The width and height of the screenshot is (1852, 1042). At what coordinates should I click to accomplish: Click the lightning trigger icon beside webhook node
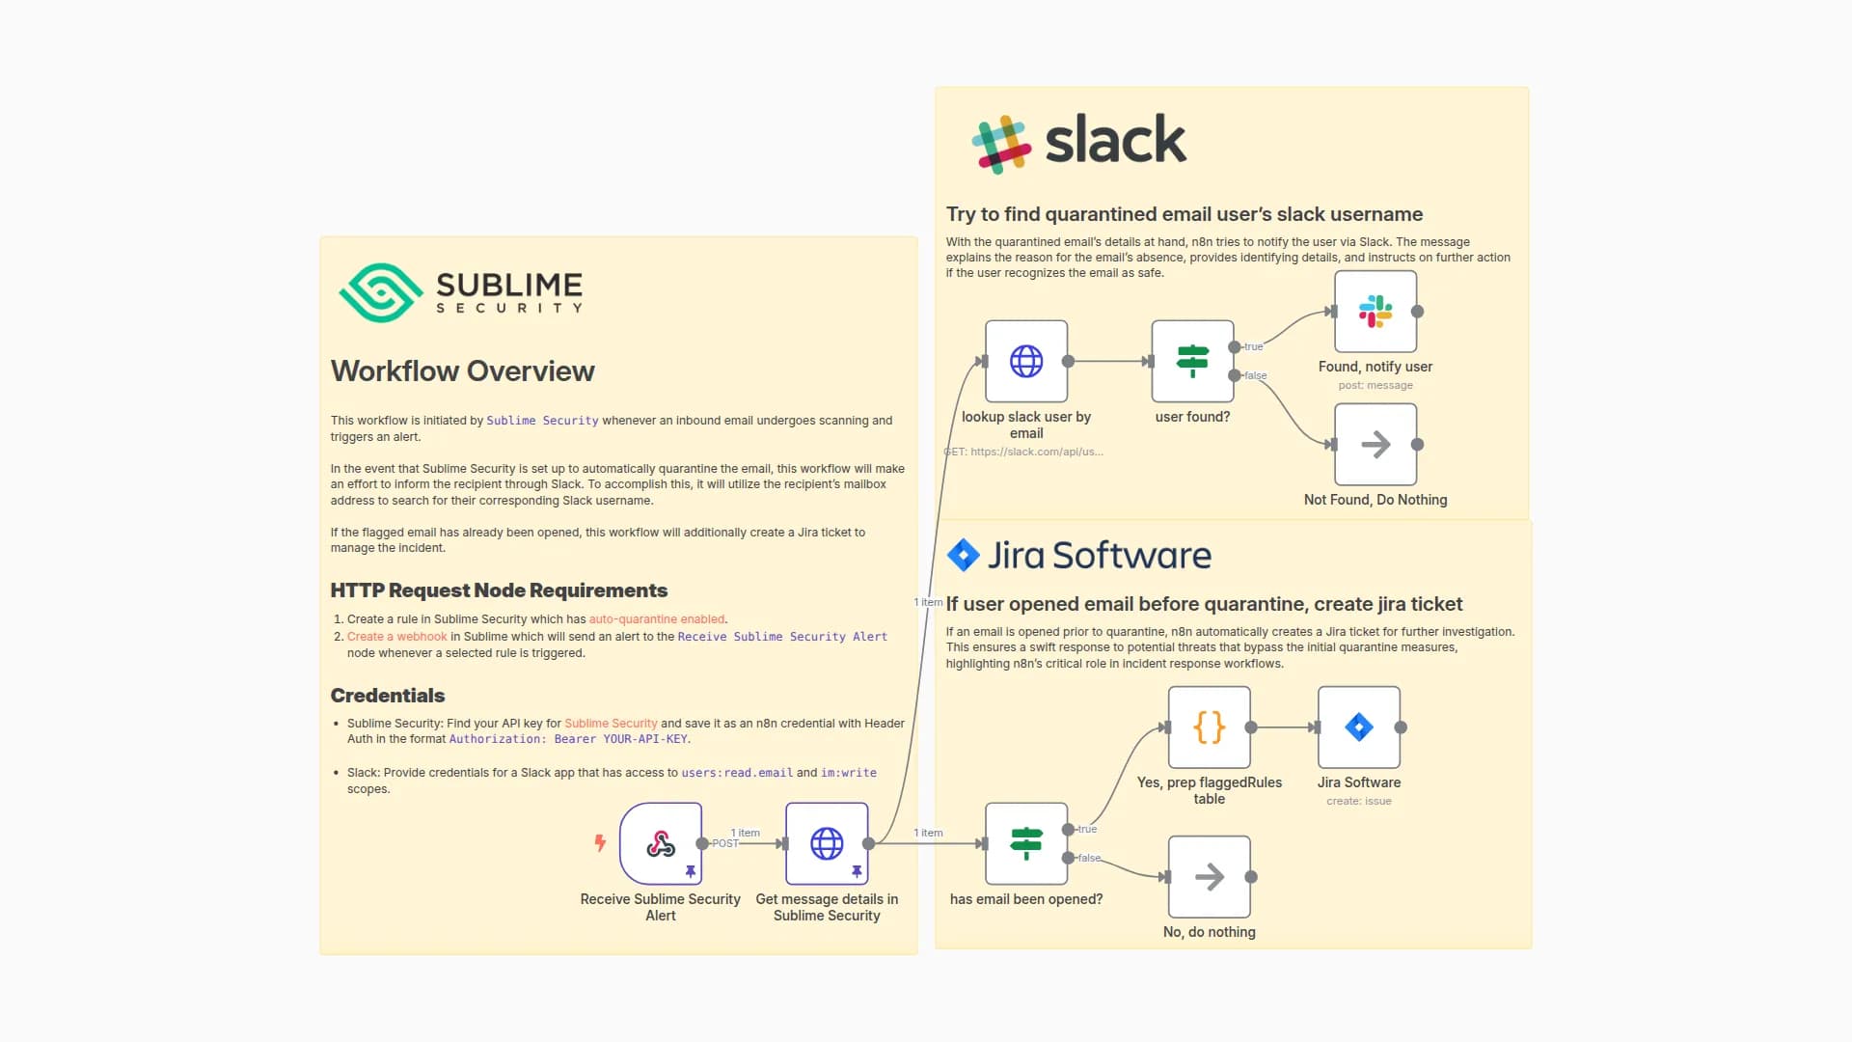(x=600, y=843)
